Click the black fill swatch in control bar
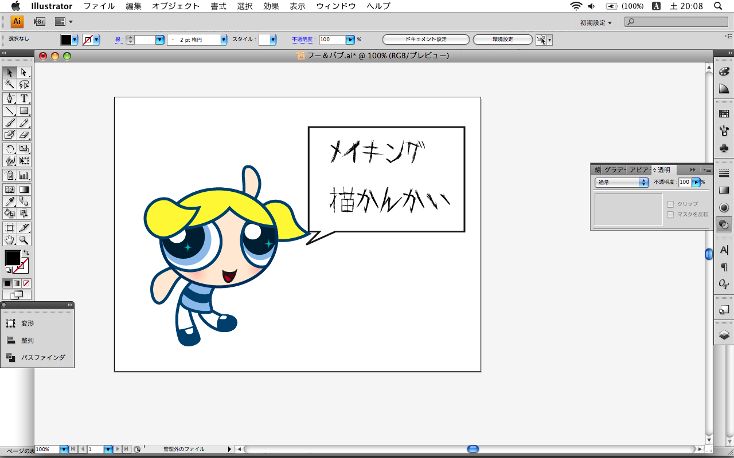 (x=66, y=40)
